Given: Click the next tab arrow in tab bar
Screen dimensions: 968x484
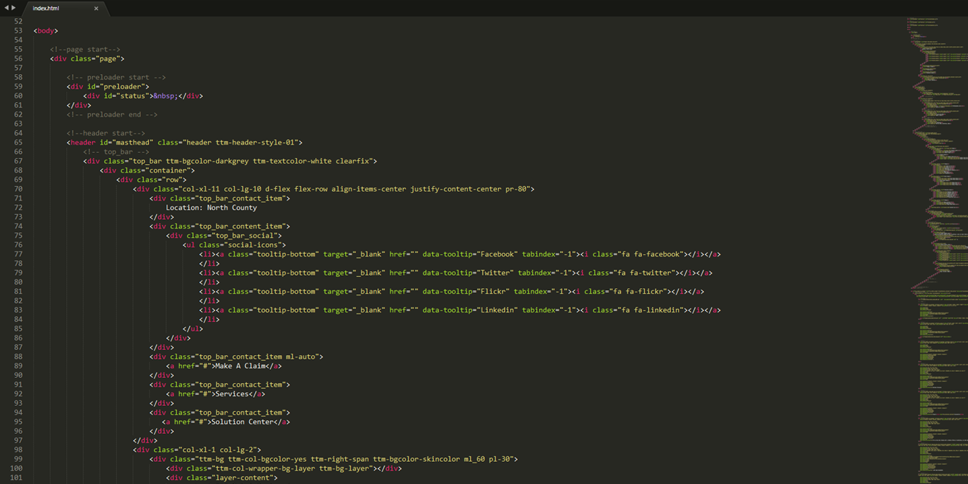Looking at the screenshot, I should click(x=14, y=8).
